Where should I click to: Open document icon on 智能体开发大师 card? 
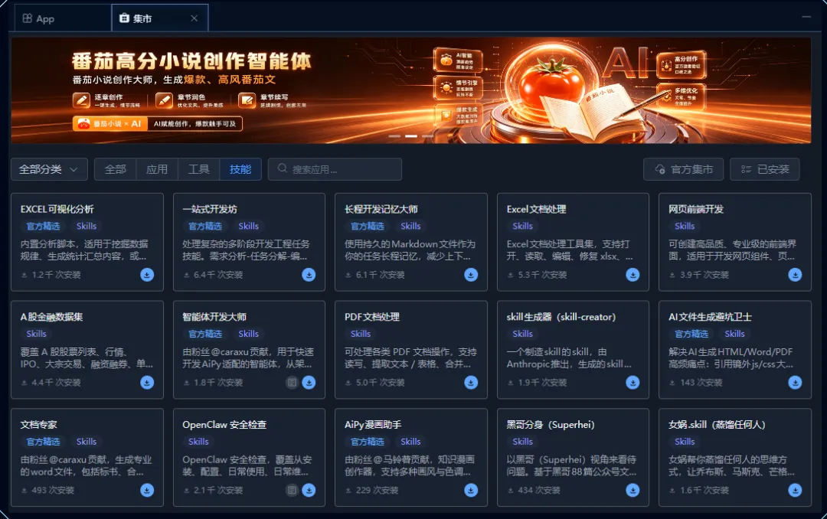tap(292, 383)
